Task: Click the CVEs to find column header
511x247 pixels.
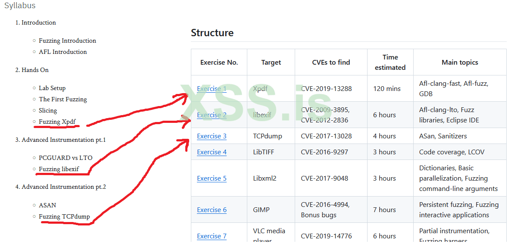Action: 331,63
